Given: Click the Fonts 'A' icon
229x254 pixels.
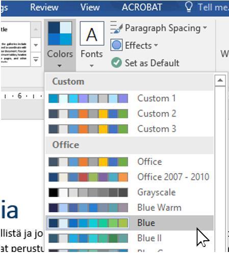Looking at the screenshot, I should [x=92, y=34].
